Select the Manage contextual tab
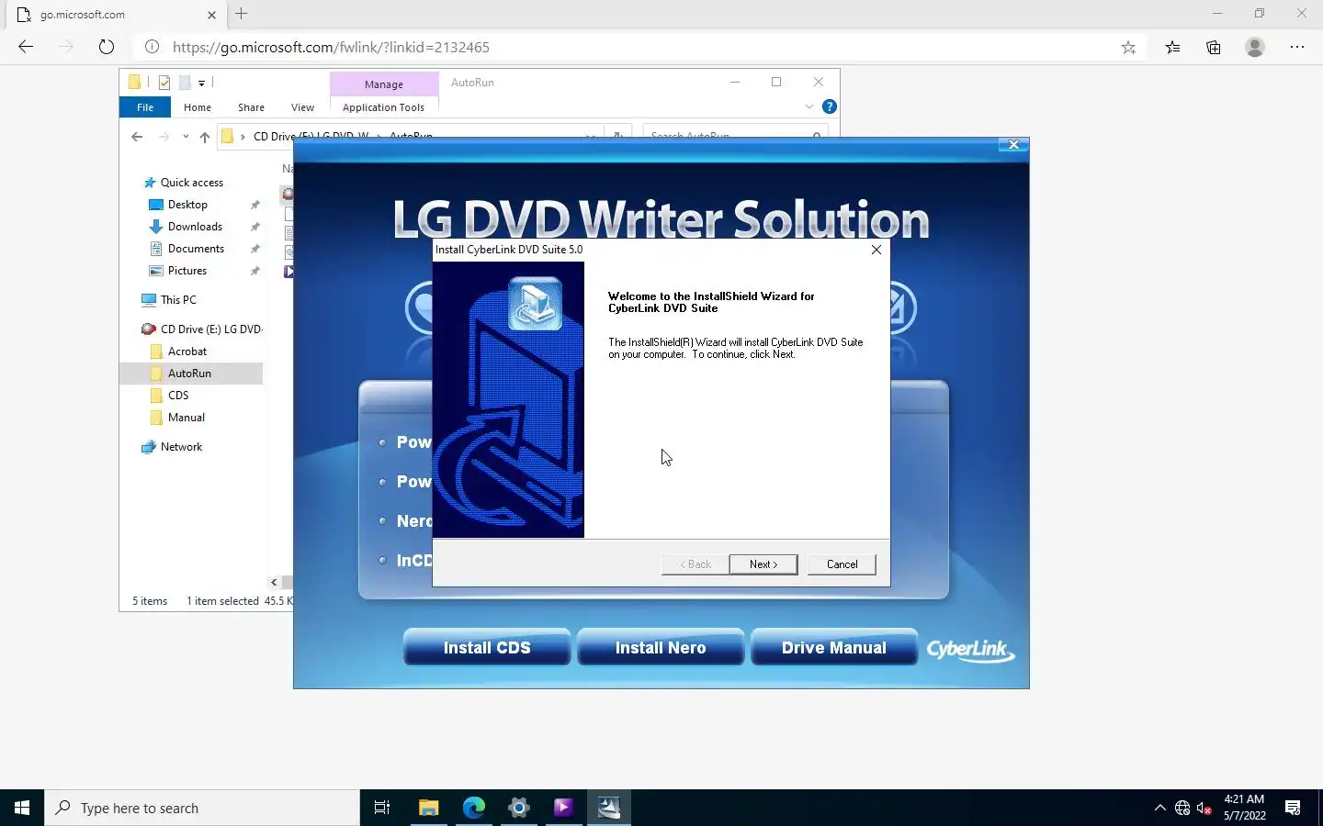Screen dimensions: 1323x826 [x=384, y=84]
